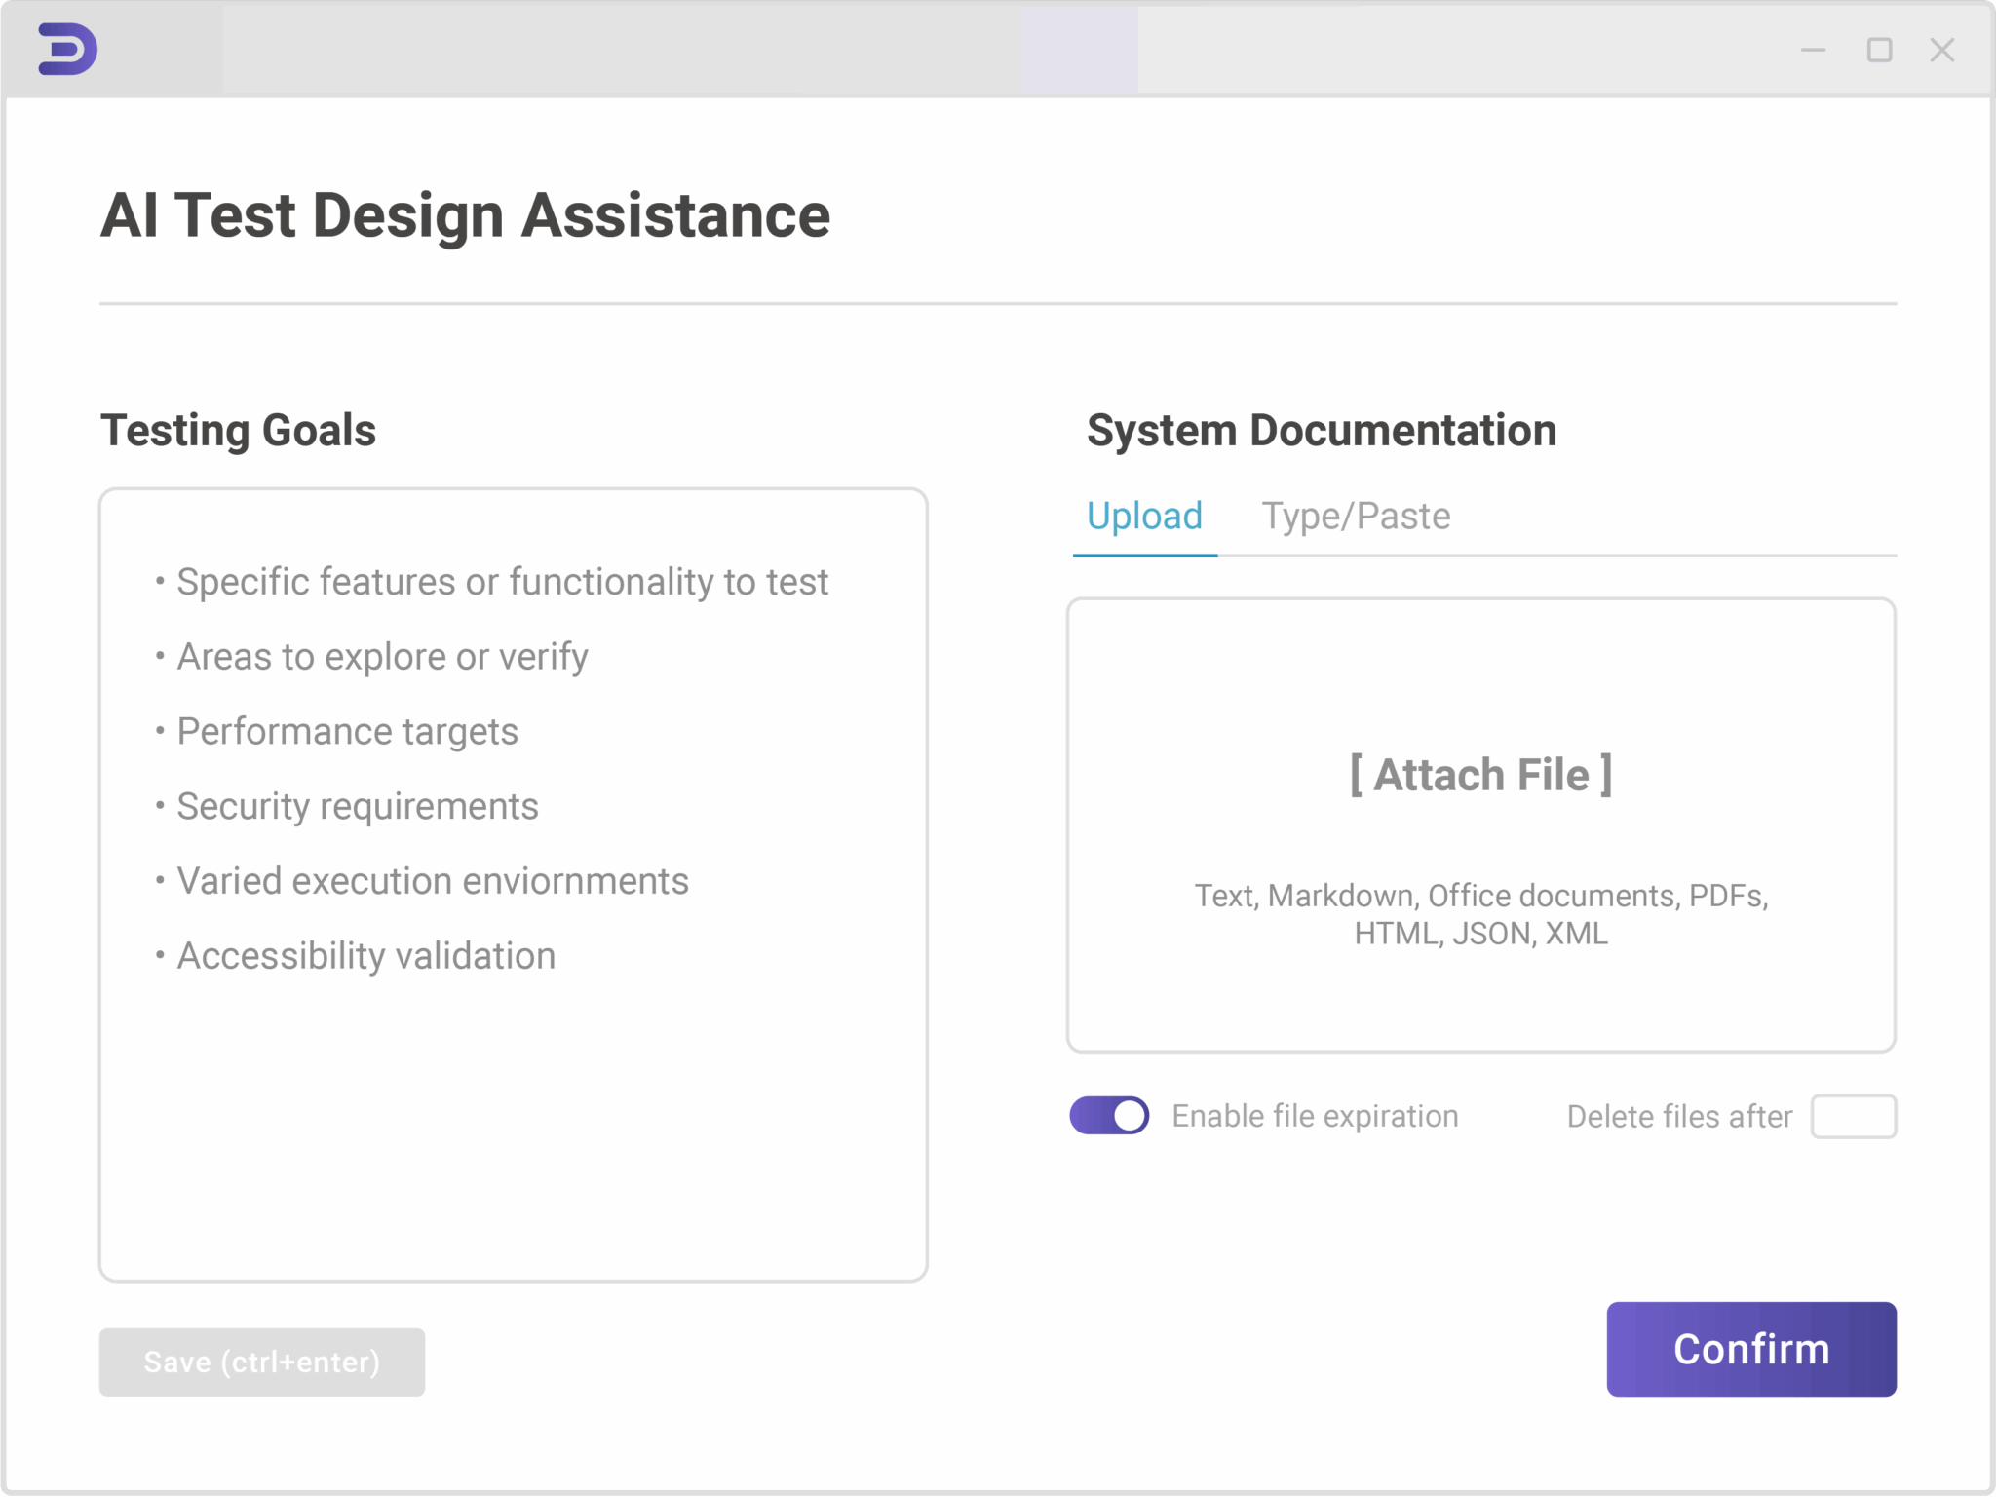This screenshot has height=1497, width=1996.
Task: Toggle Enable file expiration switch
Action: tap(1109, 1115)
